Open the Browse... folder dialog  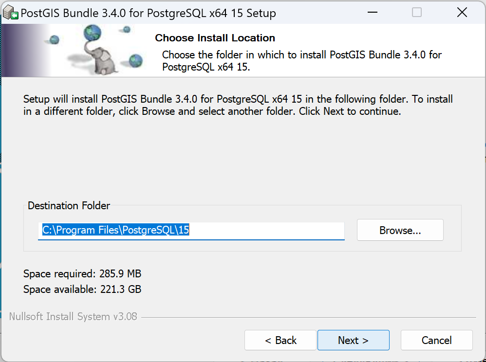point(400,230)
